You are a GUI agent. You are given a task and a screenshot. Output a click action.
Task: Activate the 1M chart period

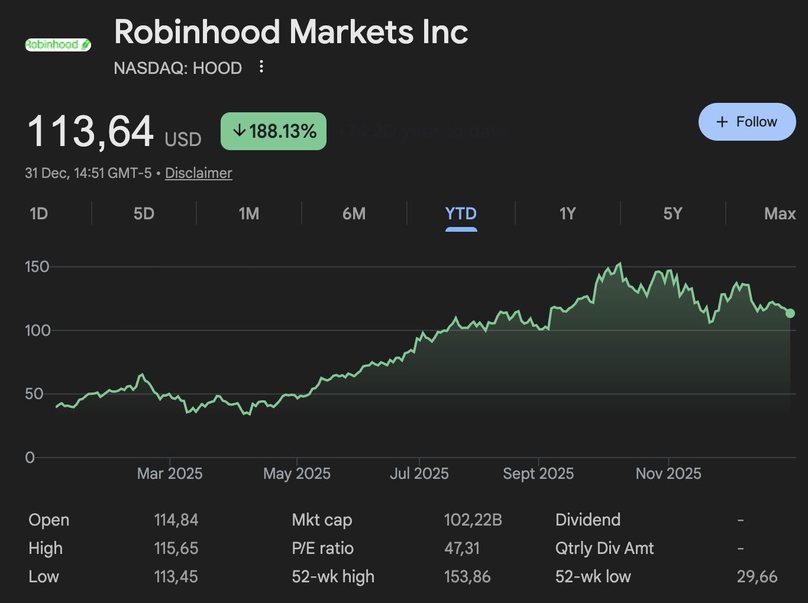[248, 213]
